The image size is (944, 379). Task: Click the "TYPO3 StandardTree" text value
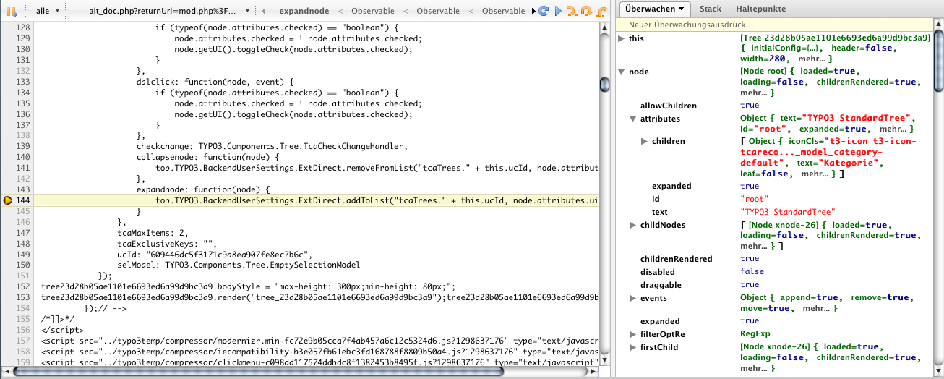click(x=788, y=212)
